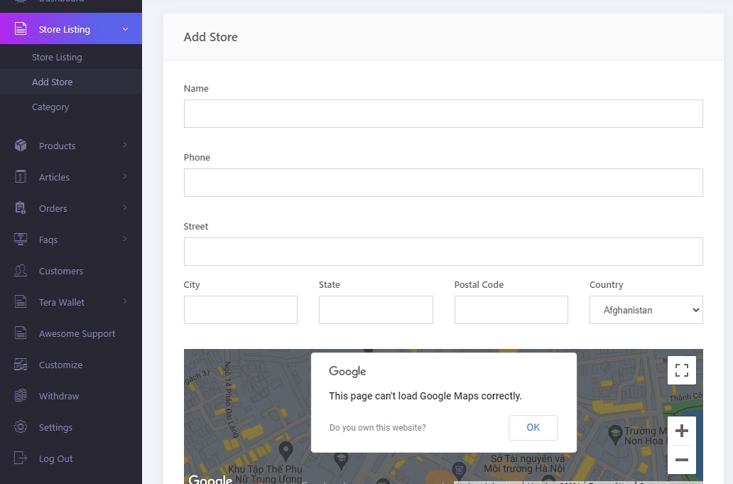The image size is (733, 484).
Task: Collapse the Store Listing menu chevron
Action: (x=125, y=29)
